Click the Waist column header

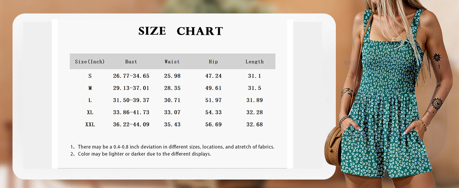tap(172, 62)
